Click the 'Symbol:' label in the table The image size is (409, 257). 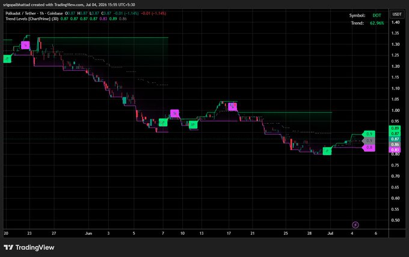357,16
